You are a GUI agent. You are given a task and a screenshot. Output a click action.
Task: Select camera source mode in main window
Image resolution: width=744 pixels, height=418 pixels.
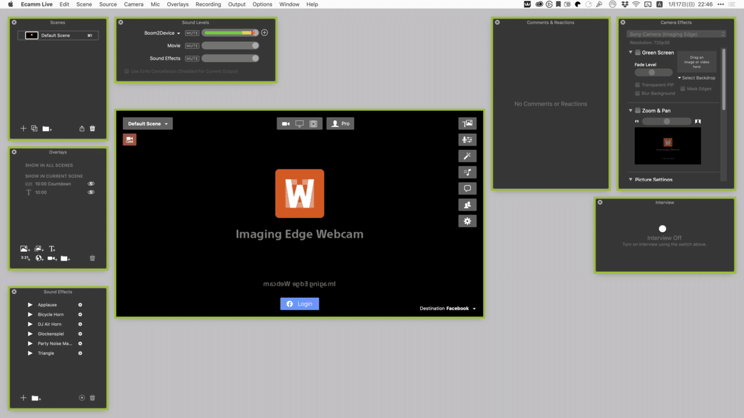click(285, 124)
